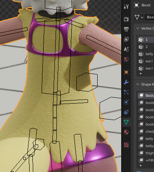Open the Render properties tab
Image resolution: width=154 pixels, height=172 pixels.
tap(126, 19)
